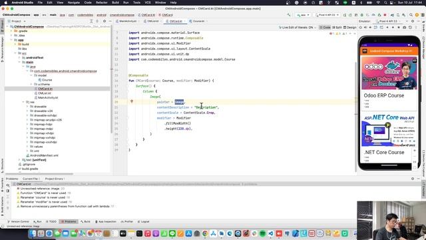This screenshot has width=426, height=240.
Task: Tap the Odoo ERP course image in emulator
Action: pos(389,73)
